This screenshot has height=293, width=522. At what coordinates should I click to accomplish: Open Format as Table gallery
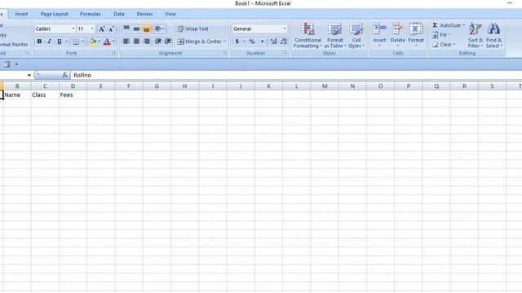pyautogui.click(x=335, y=36)
